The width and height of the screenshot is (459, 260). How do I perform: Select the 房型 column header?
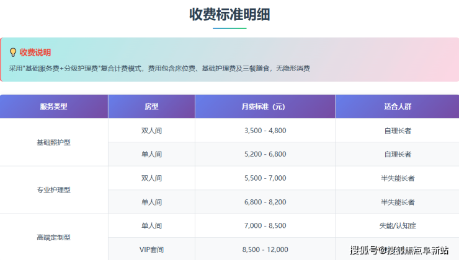click(151, 106)
